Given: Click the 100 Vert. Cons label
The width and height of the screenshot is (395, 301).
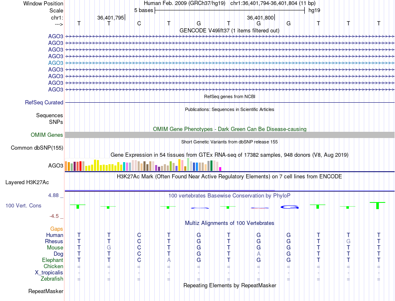Looking at the screenshot, I should (23, 205).
